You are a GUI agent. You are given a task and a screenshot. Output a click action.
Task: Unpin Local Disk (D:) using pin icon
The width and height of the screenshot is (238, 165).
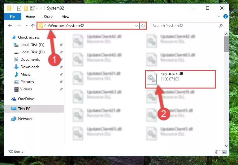pos(61,52)
